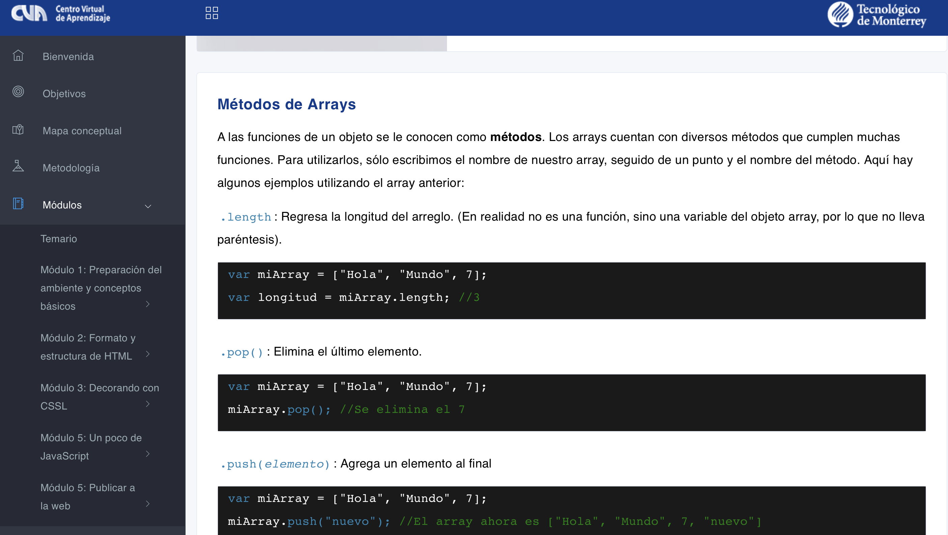
Task: Click the Centro Virtual de Aprendizaje logo
Action: [61, 13]
